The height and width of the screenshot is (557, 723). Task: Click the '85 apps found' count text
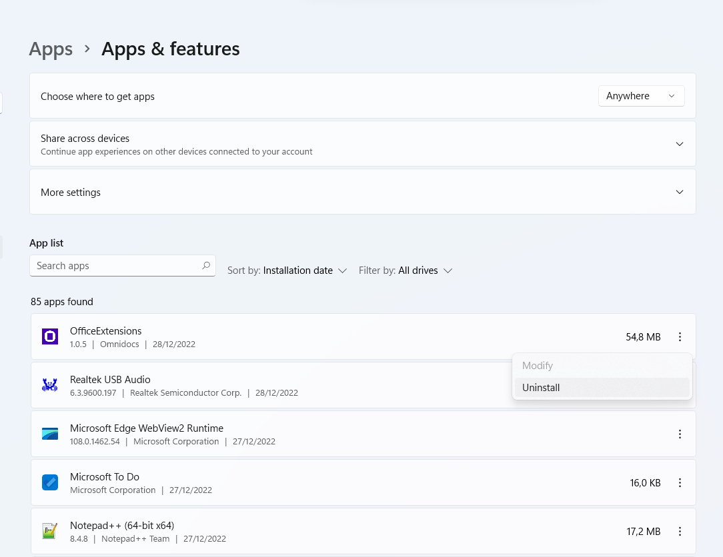pos(62,302)
